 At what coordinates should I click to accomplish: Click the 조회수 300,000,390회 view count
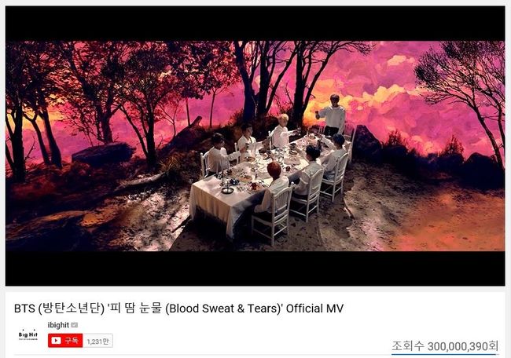pyautogui.click(x=445, y=346)
